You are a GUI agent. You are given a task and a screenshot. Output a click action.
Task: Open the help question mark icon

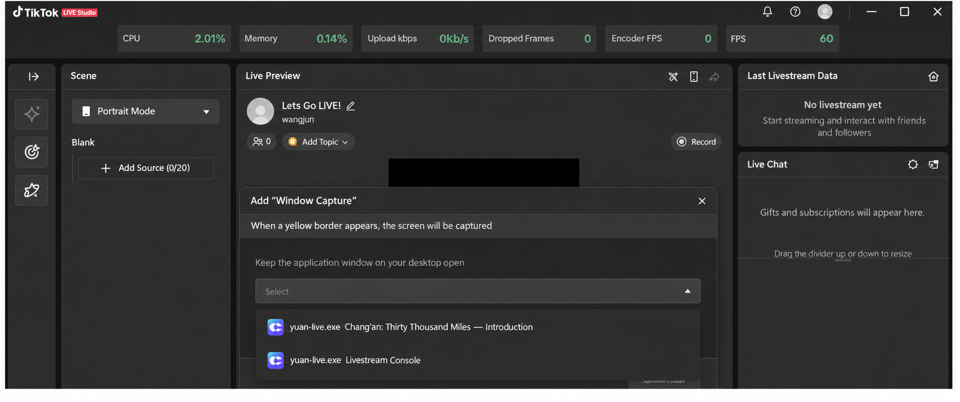795,11
